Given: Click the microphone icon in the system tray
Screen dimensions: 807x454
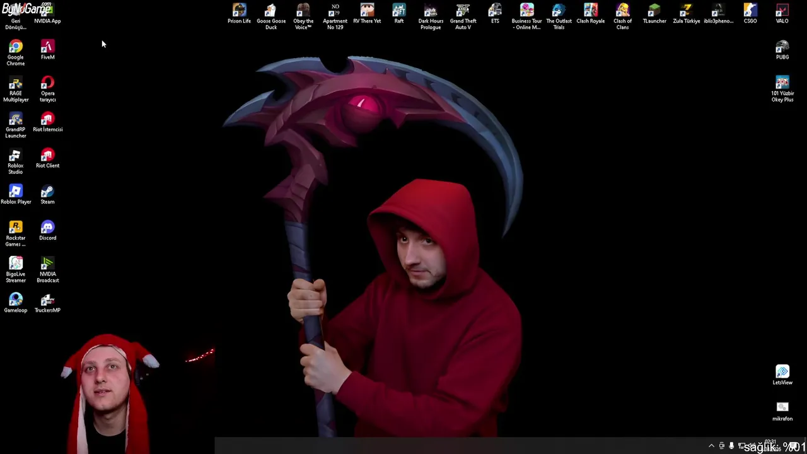Looking at the screenshot, I should 731,446.
